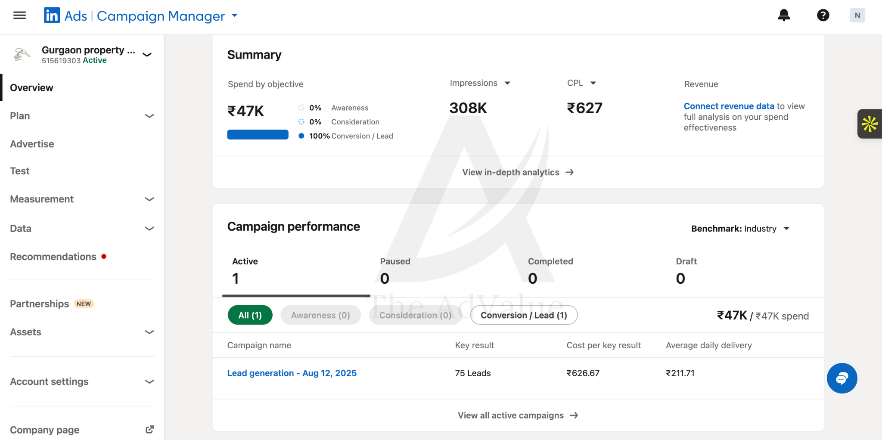Select the Awareness (0) filter pill

click(x=320, y=315)
